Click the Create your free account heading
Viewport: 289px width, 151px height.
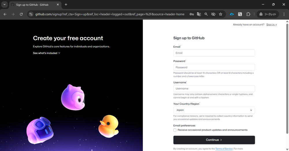[x=68, y=38]
